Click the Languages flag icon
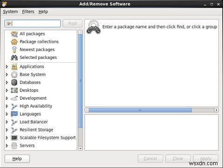Screen dimensions: 223x168 point(14,114)
